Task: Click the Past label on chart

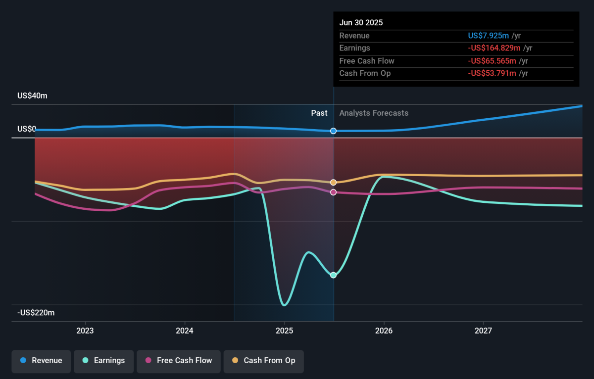Action: point(319,113)
